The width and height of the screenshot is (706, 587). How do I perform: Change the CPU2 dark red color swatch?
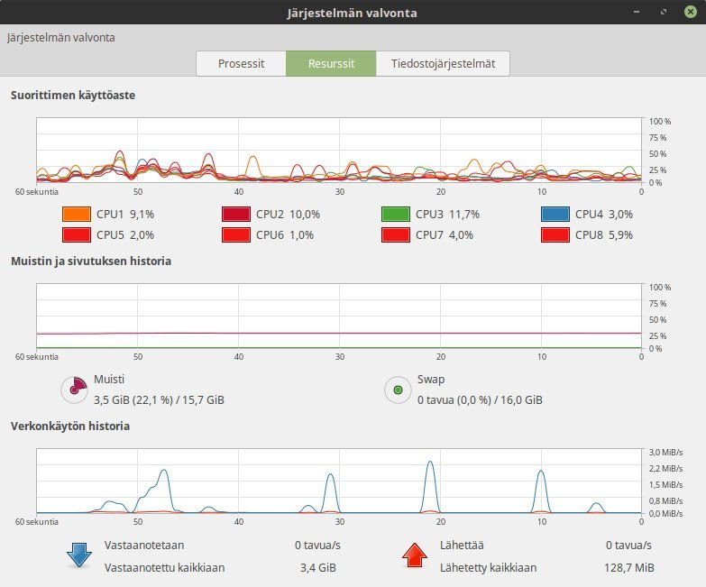235,215
